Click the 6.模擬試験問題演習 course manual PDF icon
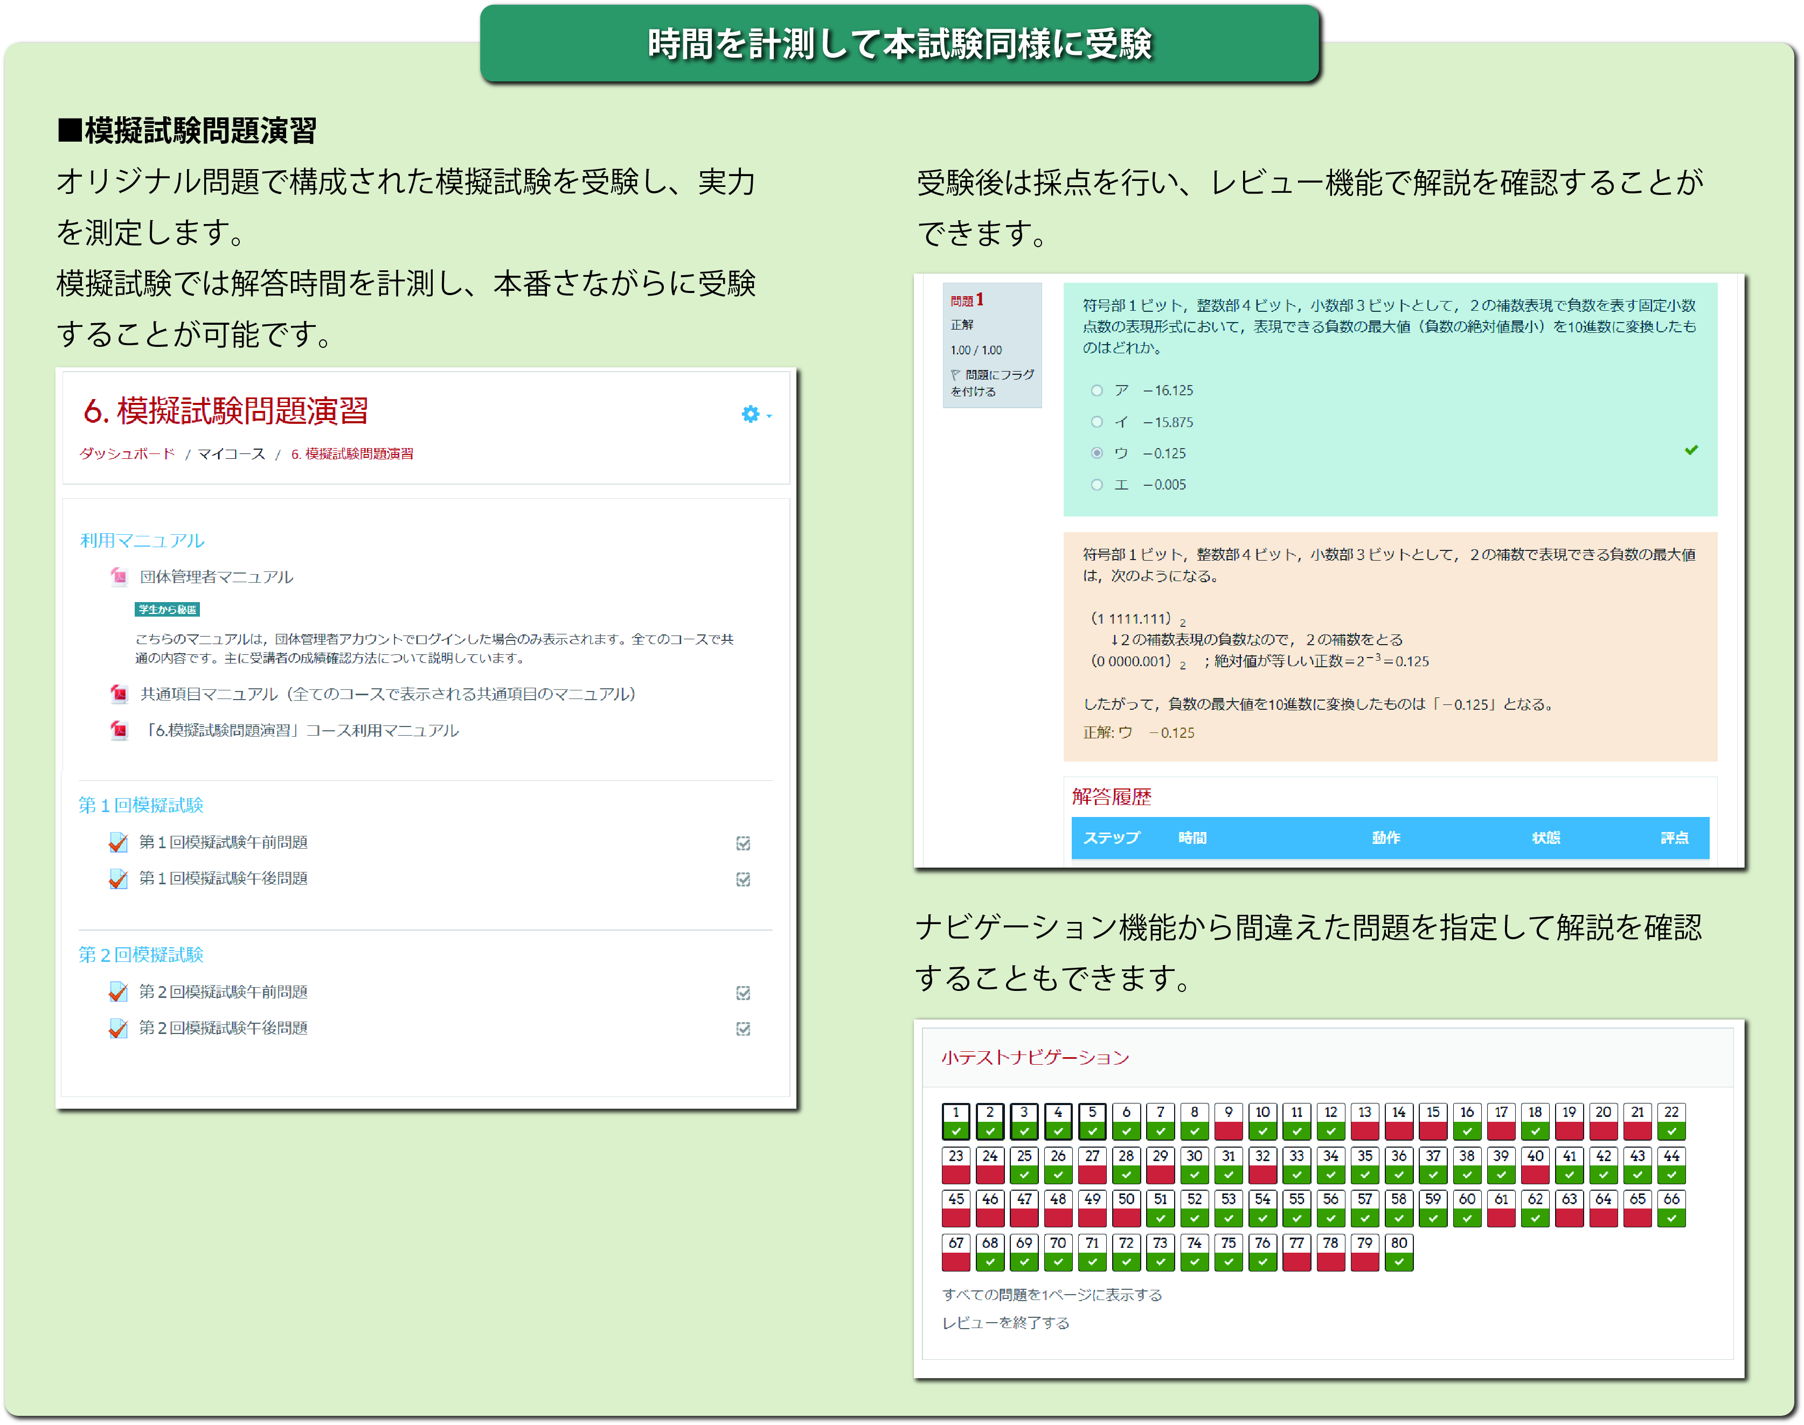This screenshot has width=1804, height=1425. (120, 730)
